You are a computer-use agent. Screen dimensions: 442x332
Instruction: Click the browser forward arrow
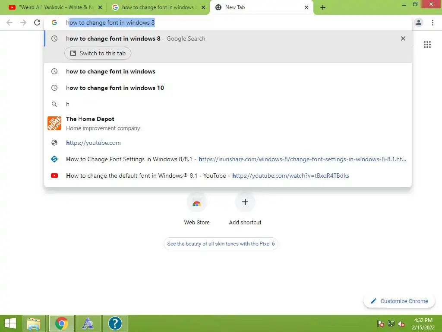click(23, 22)
